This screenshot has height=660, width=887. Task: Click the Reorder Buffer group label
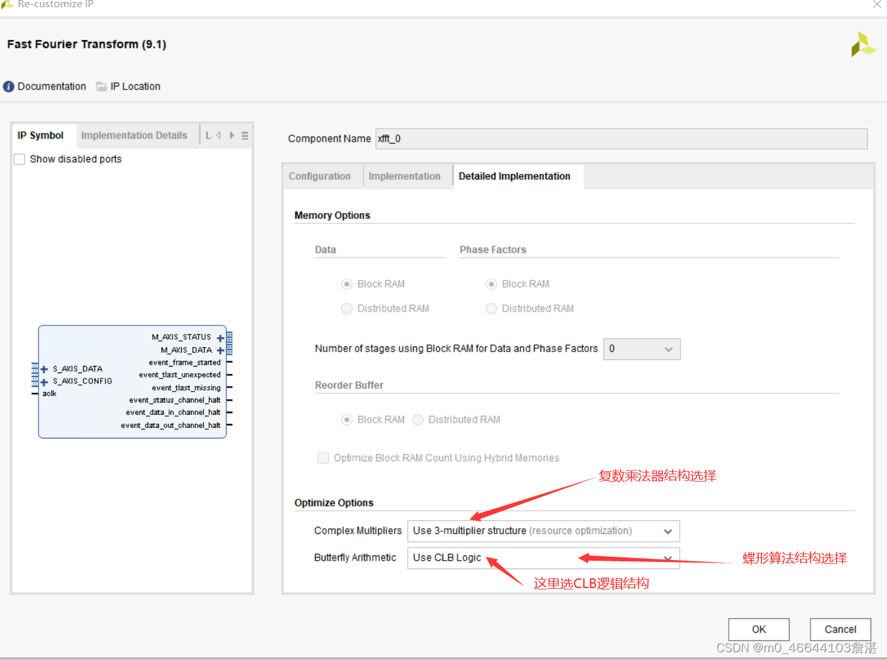point(349,386)
